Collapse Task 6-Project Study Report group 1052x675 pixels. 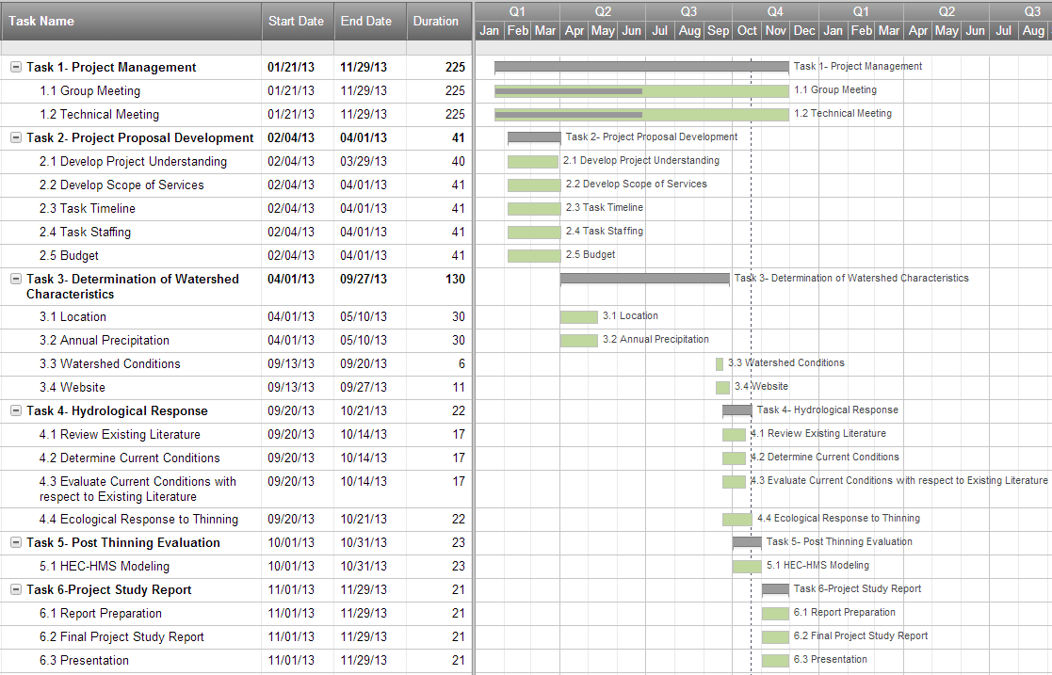(16, 589)
